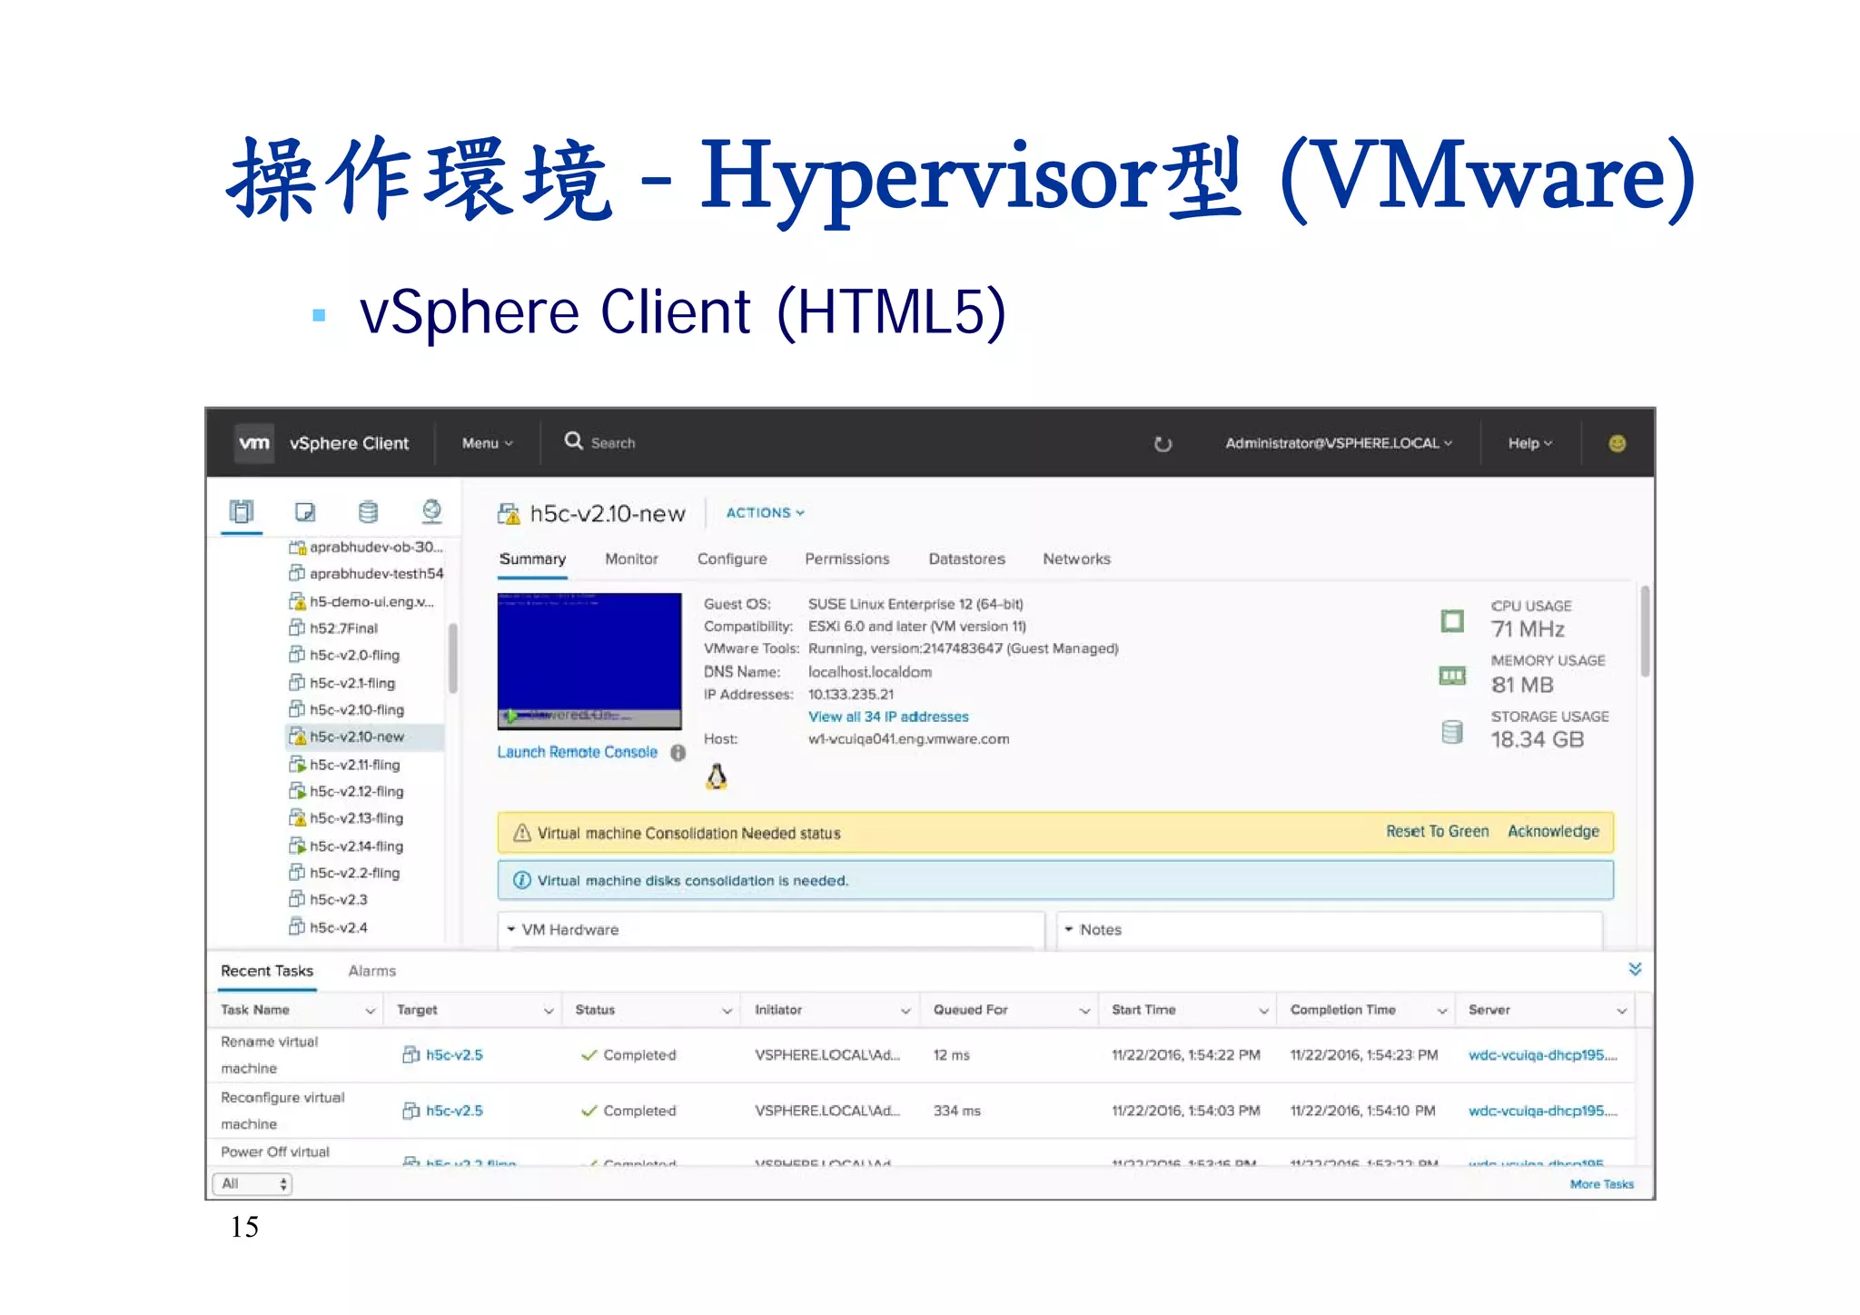Switch to the Alarms tab
Screen dimensions: 1860x1315
pyautogui.click(x=372, y=971)
